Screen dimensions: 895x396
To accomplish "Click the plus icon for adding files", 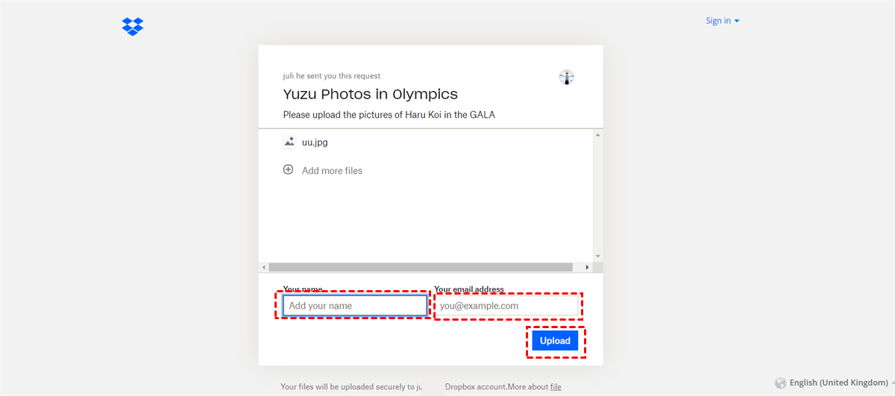I will tap(288, 170).
